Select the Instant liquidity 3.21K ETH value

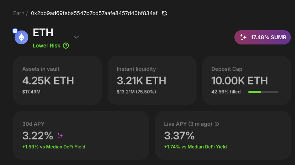pos(141,81)
